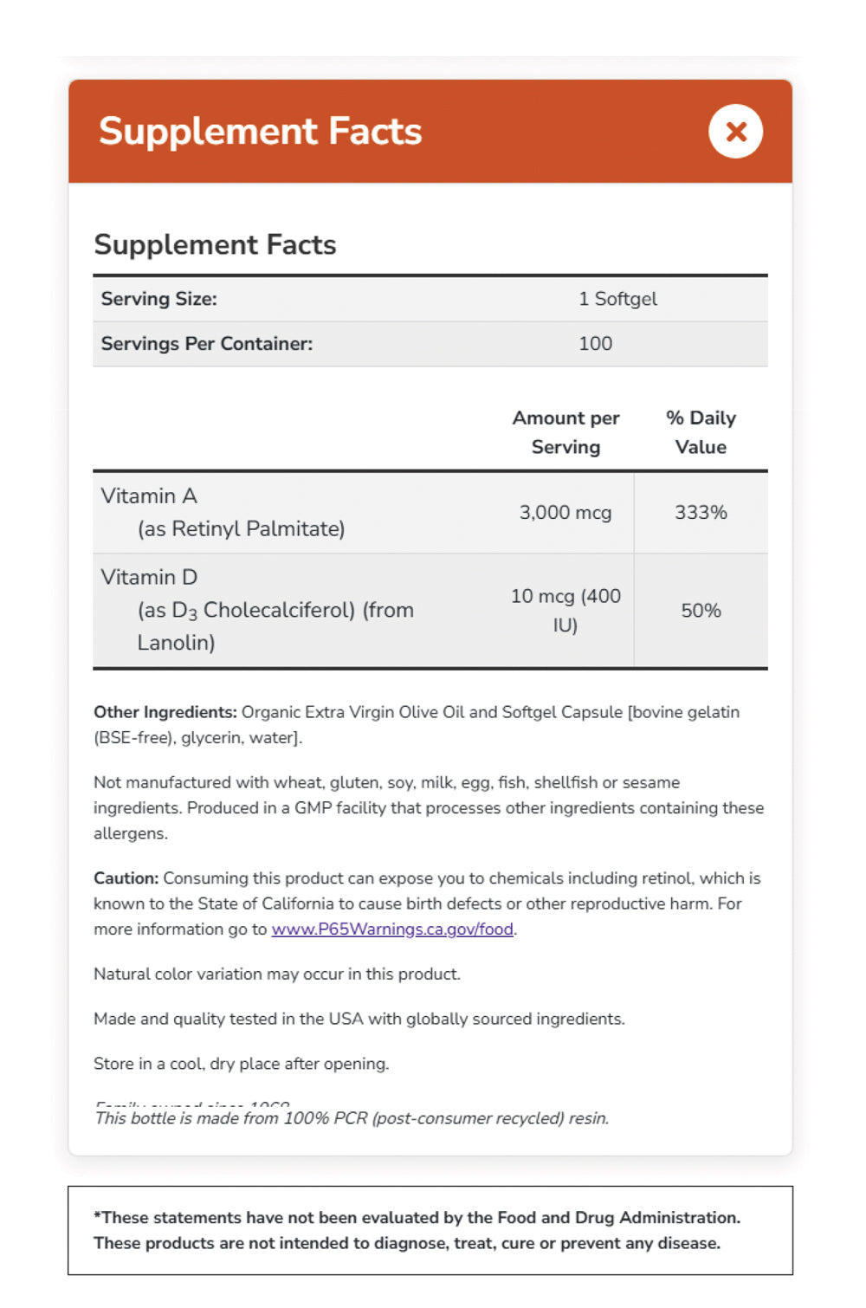Click the 10 mcg (400 IU) amount

[565, 610]
